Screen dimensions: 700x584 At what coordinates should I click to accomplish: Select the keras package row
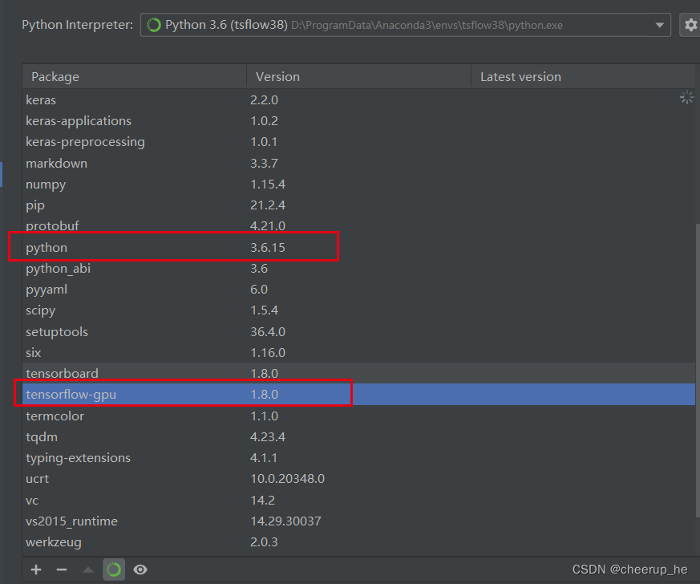coord(358,100)
